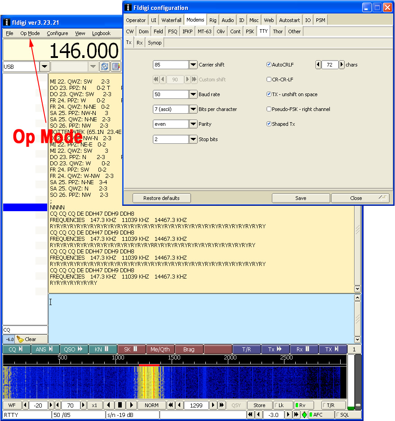This screenshot has width=395, height=421.
Task: Toggle the Rv reverse button
Action: tap(303, 405)
